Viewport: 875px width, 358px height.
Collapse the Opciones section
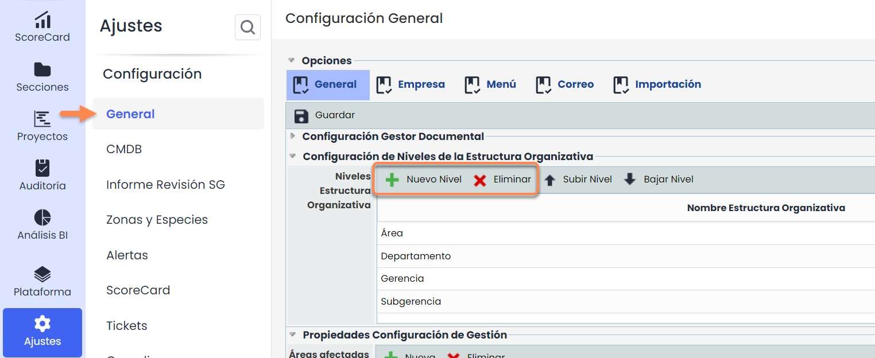tap(292, 61)
